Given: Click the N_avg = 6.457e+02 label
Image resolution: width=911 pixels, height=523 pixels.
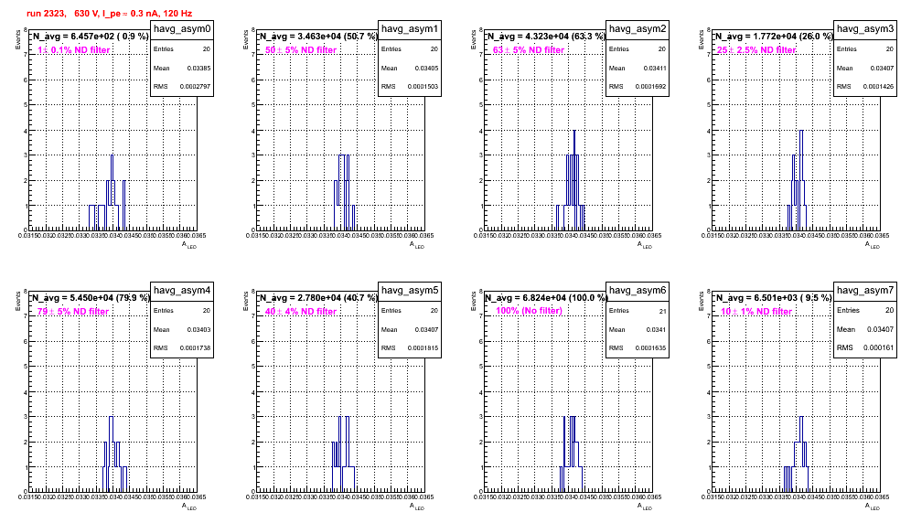Looking at the screenshot, I should pyautogui.click(x=90, y=36).
